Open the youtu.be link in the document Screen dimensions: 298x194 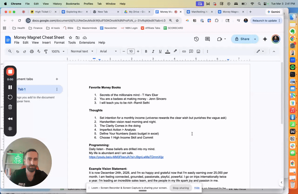pyautogui.click(x=126, y=157)
